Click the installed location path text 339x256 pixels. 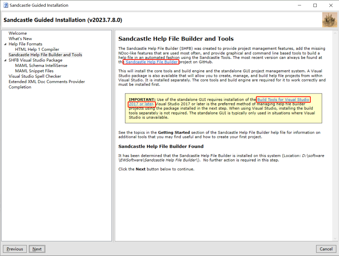(221, 158)
